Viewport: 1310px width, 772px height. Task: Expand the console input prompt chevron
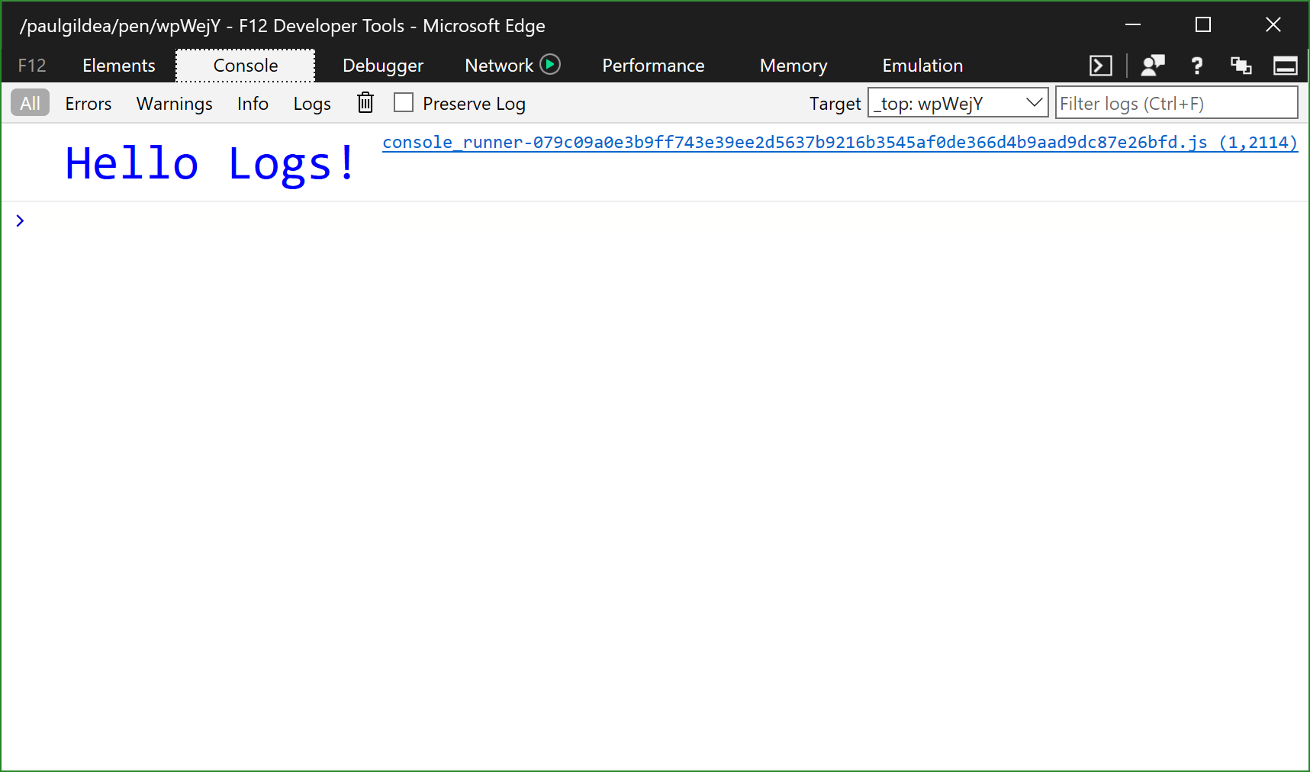tap(19, 220)
